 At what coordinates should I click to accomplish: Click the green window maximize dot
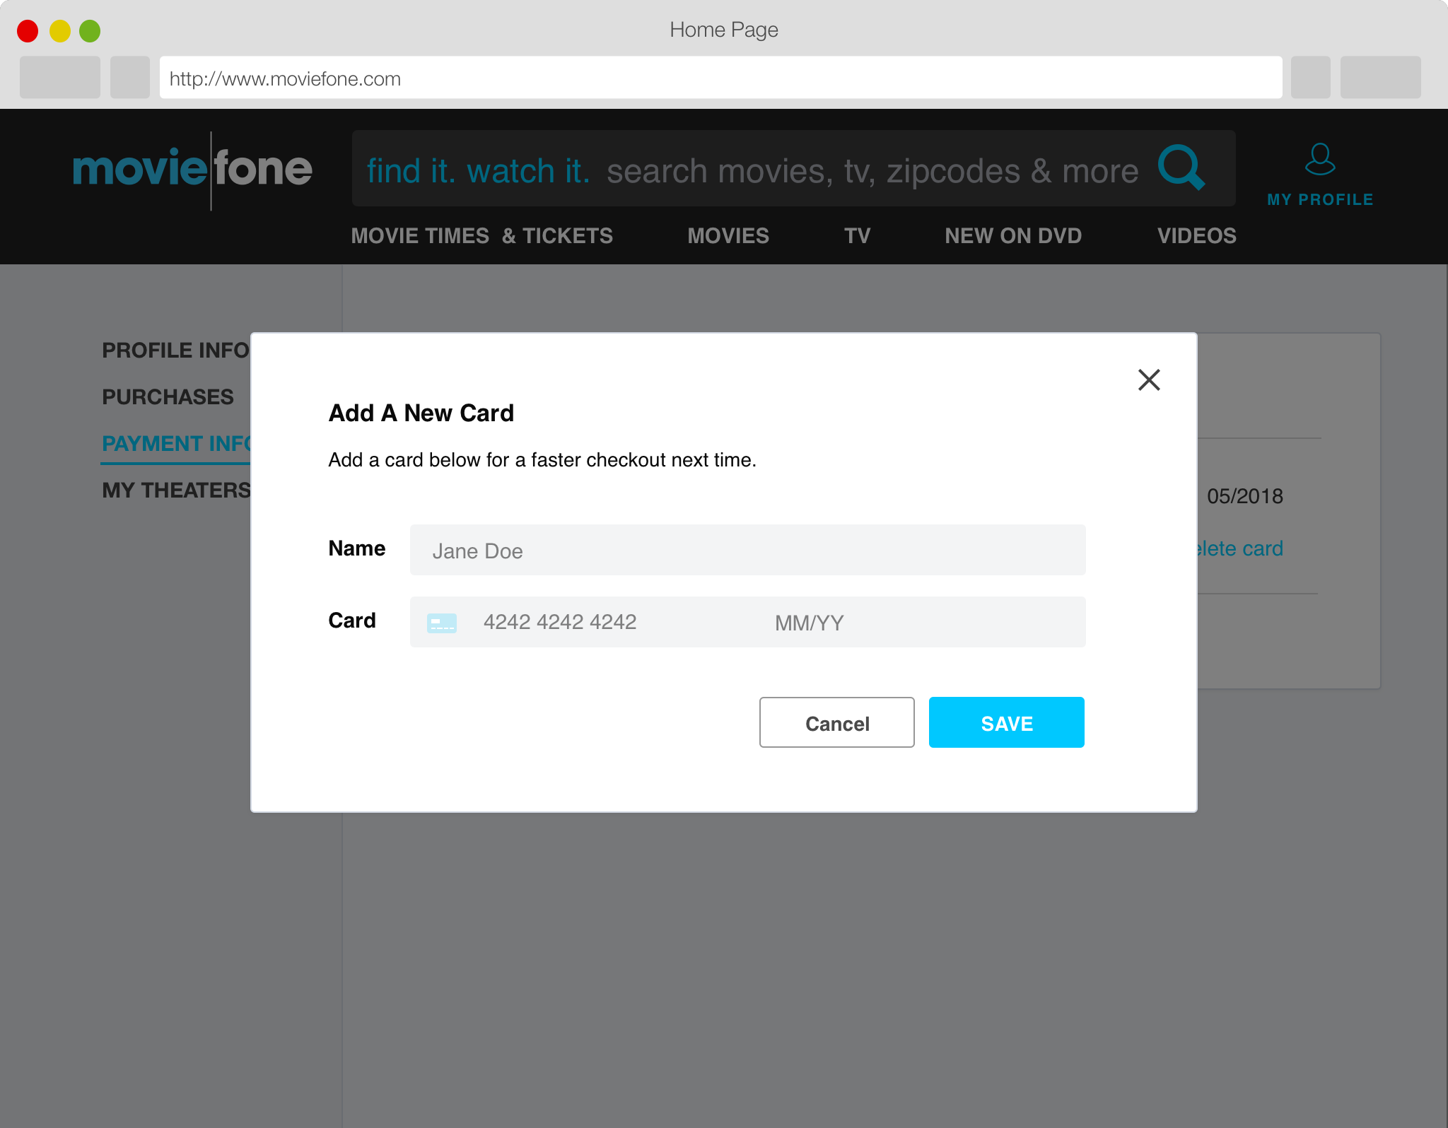click(90, 31)
